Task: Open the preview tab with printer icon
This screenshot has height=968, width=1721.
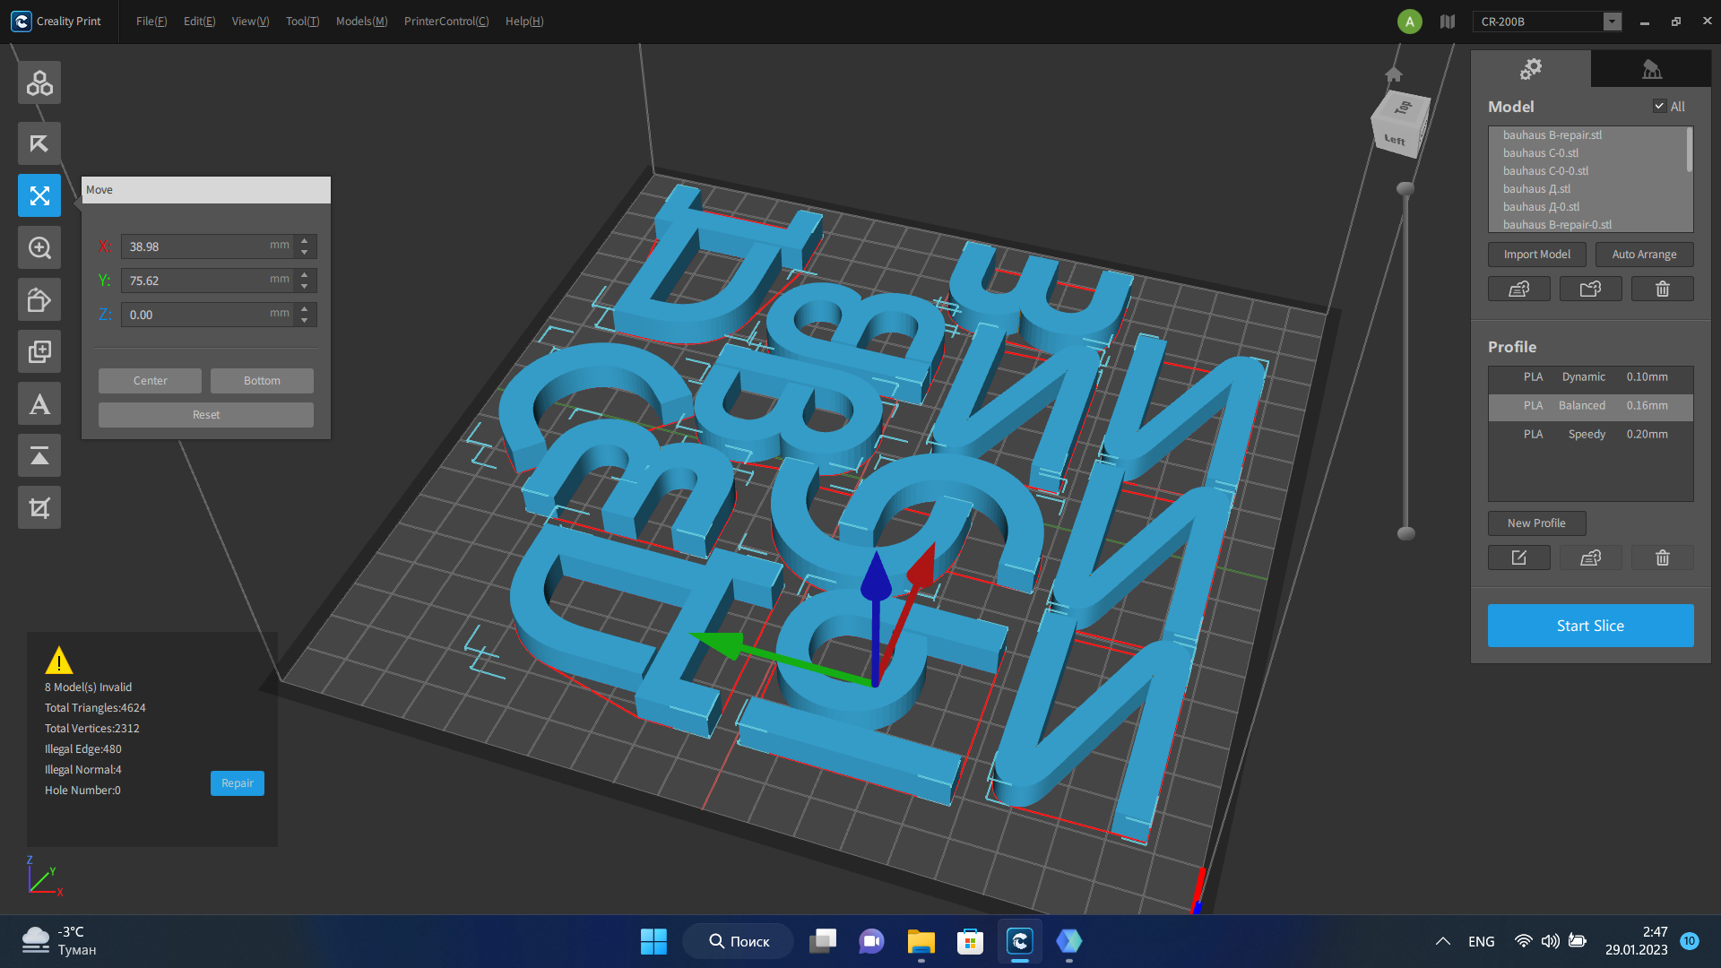Action: point(1651,68)
